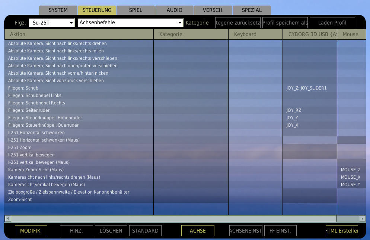Open ACHSENEINST axis settings button
The width and height of the screenshot is (370, 240).
[x=246, y=231]
